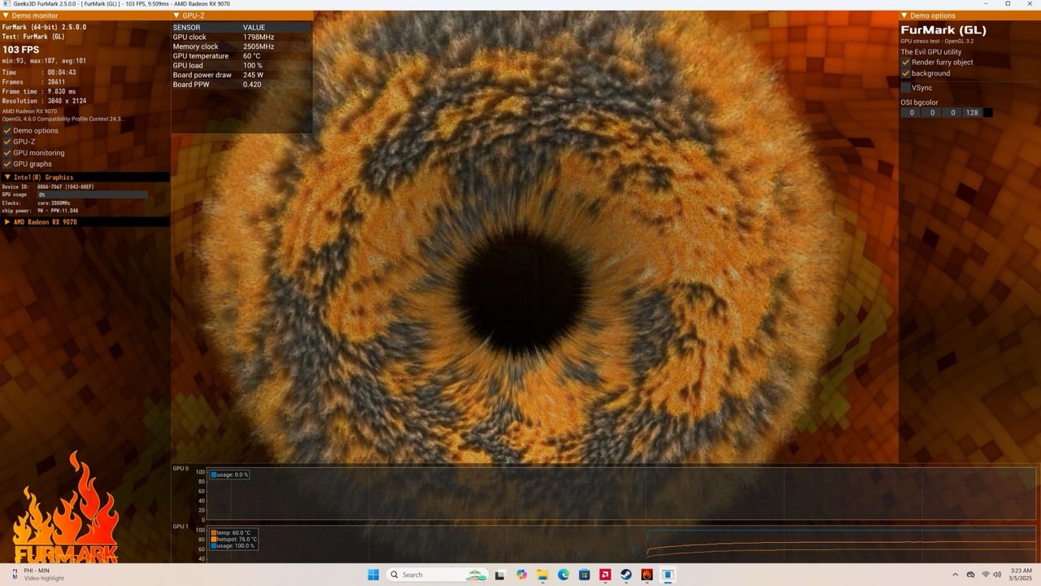The height and width of the screenshot is (586, 1041).
Task: Uncheck the Demo options checkbox
Action: [x=7, y=130]
